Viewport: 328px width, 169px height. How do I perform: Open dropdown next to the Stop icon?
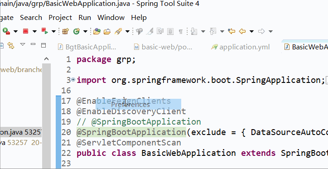(x=34, y=32)
